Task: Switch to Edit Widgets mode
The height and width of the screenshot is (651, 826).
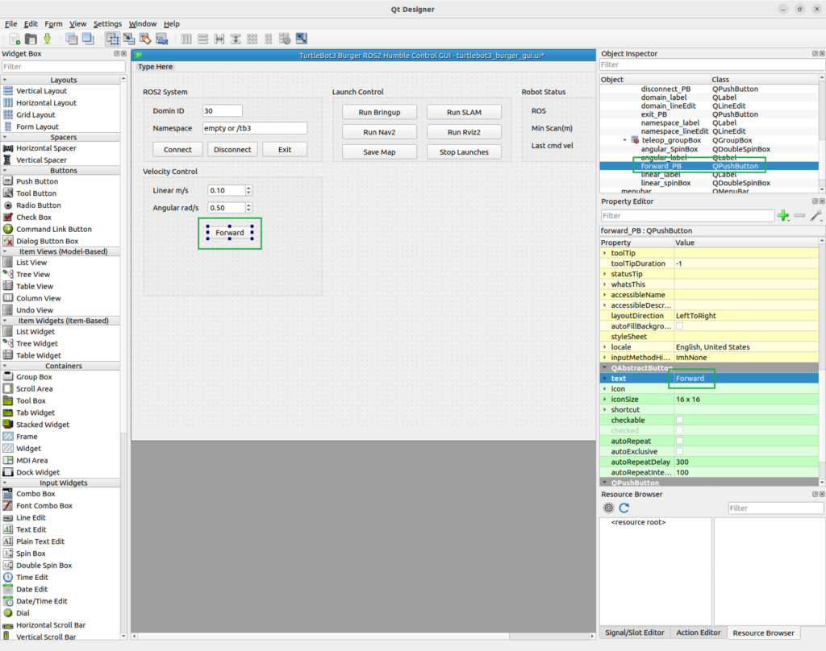Action: coord(112,39)
